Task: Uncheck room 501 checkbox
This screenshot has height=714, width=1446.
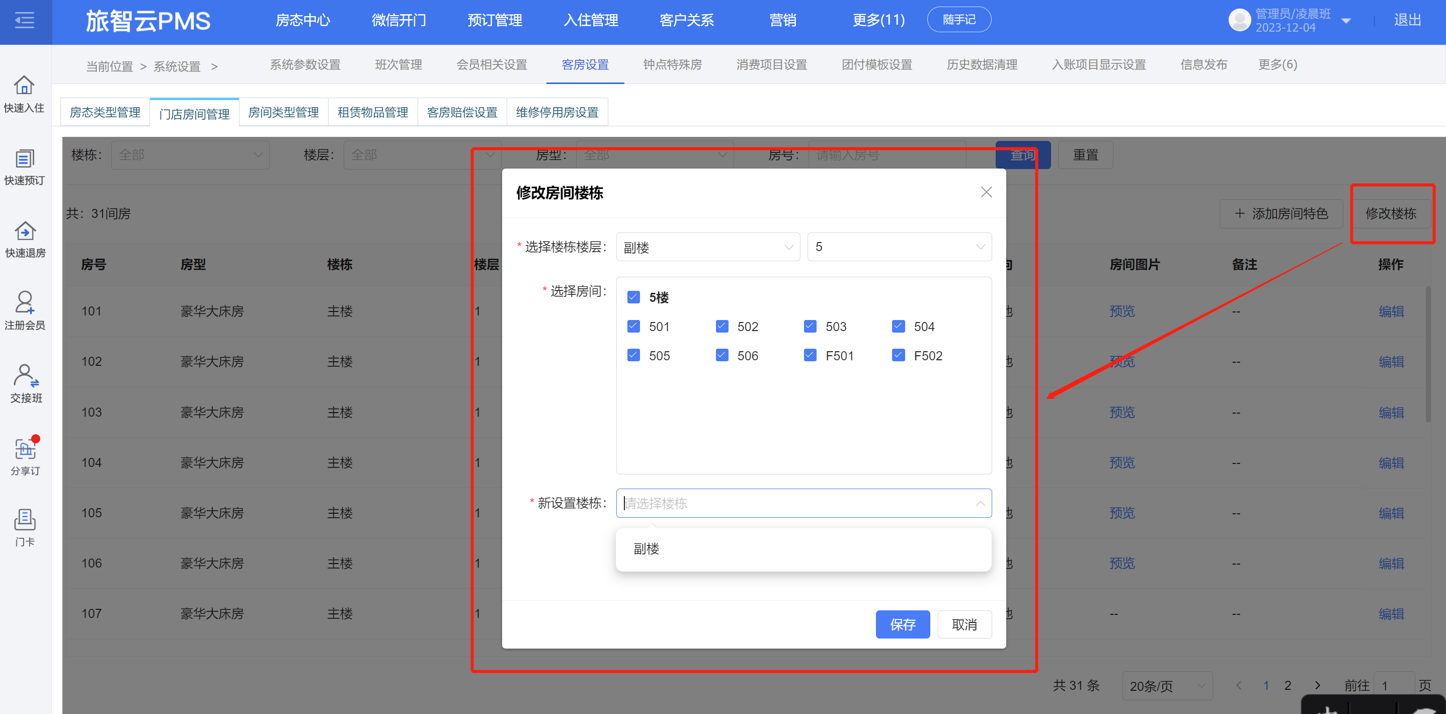Action: tap(634, 326)
